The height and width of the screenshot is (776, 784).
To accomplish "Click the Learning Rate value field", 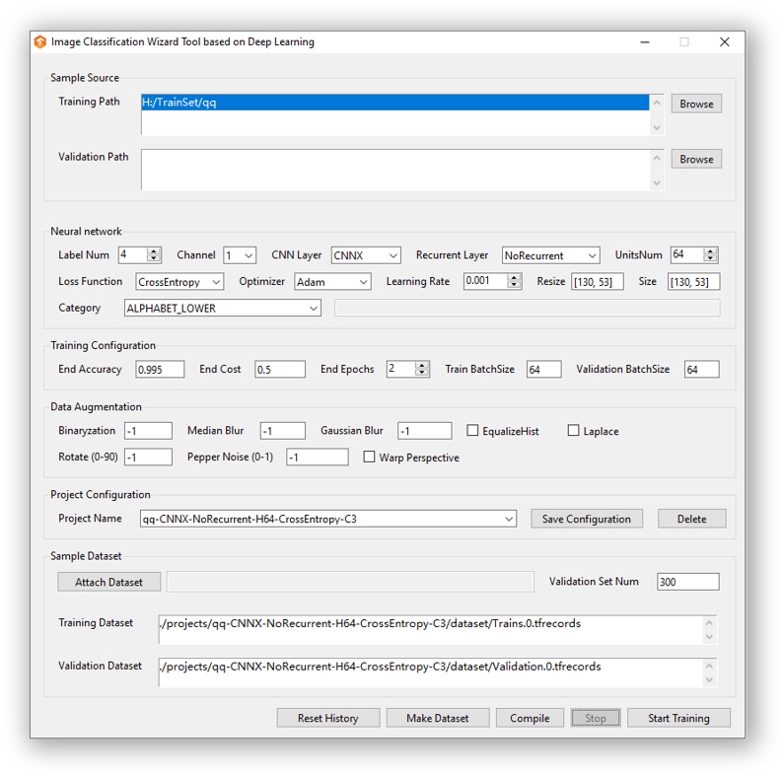I will tap(485, 281).
